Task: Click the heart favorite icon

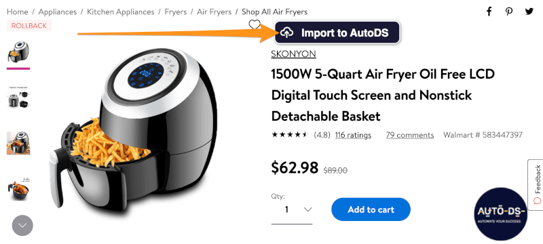Action: [x=255, y=24]
